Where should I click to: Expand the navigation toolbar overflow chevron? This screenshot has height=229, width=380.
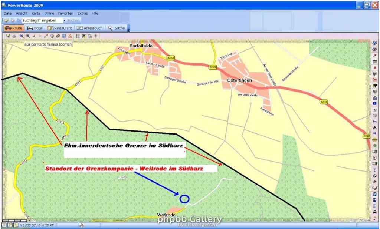click(128, 29)
